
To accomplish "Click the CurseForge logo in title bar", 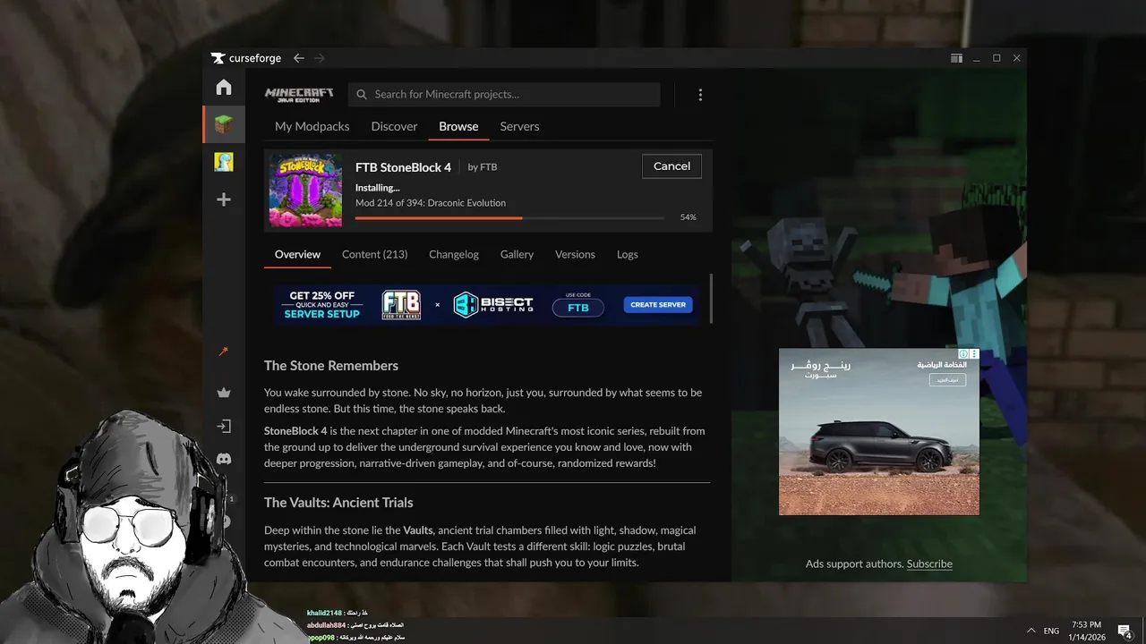I will point(246,58).
